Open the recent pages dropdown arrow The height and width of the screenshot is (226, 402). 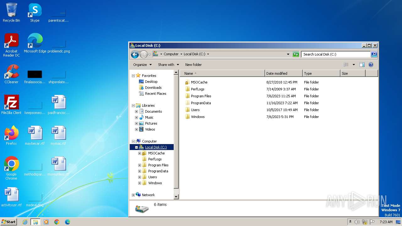point(149,54)
